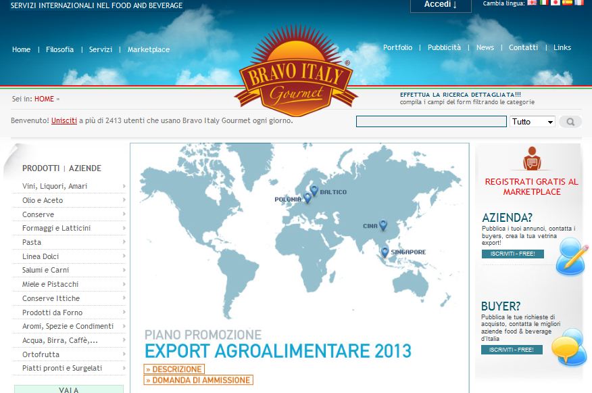Switch language using the British flag
This screenshot has width=592, height=393.
[x=532, y=3]
